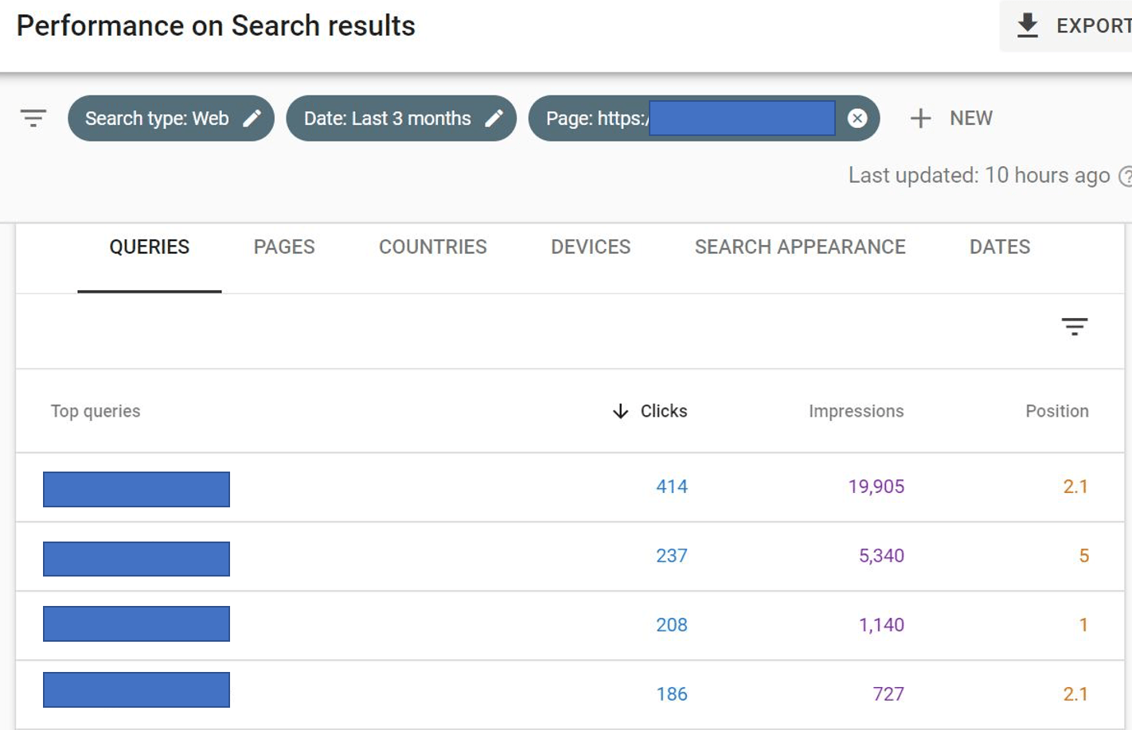
Task: Remove the Page filter with its X icon
Action: [x=857, y=118]
